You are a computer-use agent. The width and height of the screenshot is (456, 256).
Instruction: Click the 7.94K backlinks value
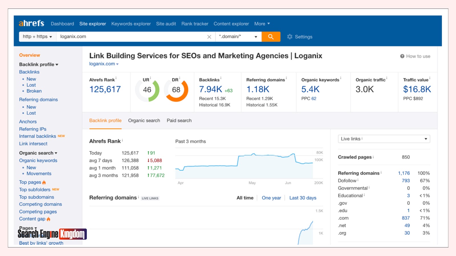(211, 89)
